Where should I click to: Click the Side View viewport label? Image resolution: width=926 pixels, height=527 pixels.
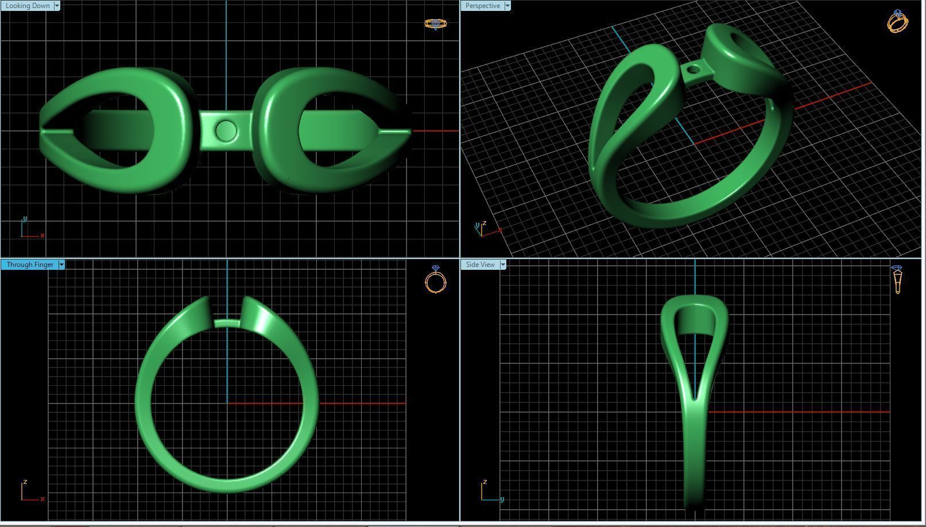[x=481, y=265]
